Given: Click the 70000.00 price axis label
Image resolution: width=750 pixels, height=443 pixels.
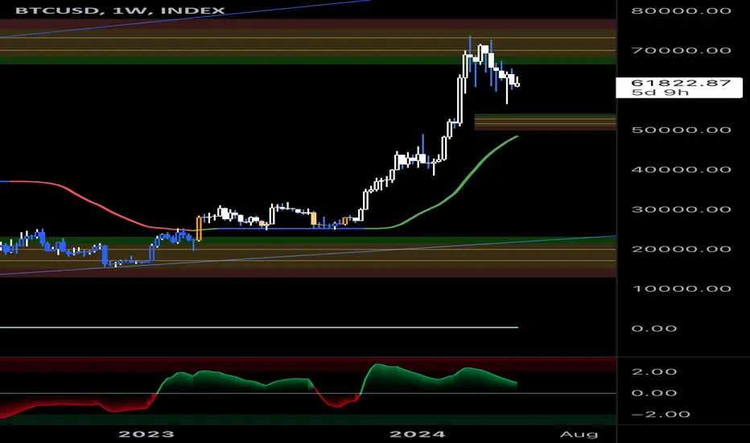Looking at the screenshot, I should 681,50.
